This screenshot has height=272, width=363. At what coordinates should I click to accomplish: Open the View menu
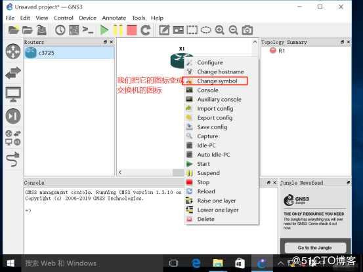point(42,18)
